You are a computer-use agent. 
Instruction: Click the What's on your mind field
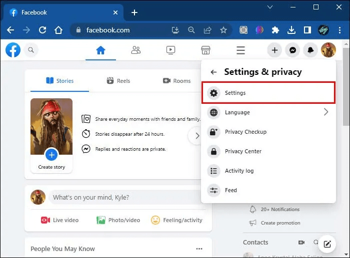(126, 197)
